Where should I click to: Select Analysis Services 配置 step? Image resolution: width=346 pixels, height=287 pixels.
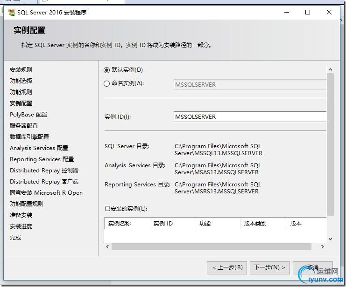pos(39,148)
